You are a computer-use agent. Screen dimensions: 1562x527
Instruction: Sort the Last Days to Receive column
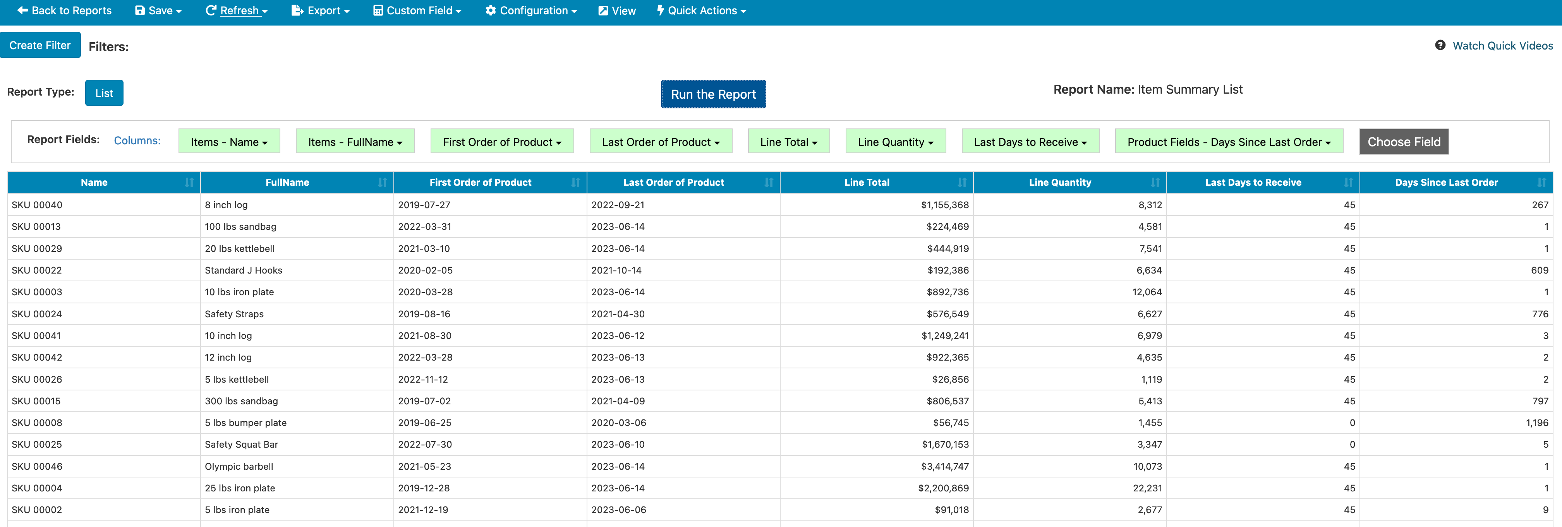click(1348, 182)
